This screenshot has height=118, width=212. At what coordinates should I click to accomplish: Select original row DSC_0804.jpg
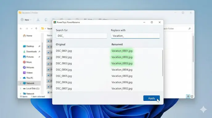[x=64, y=70]
